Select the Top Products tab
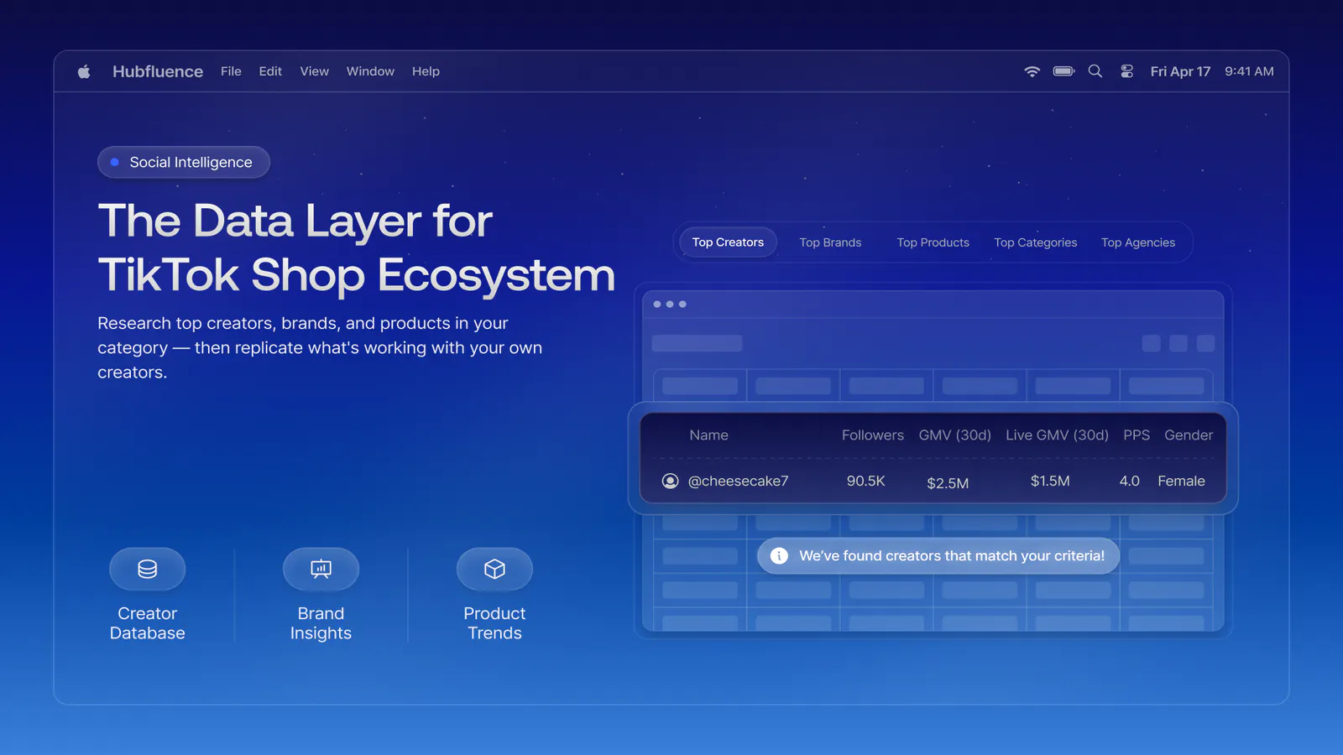 tap(933, 242)
